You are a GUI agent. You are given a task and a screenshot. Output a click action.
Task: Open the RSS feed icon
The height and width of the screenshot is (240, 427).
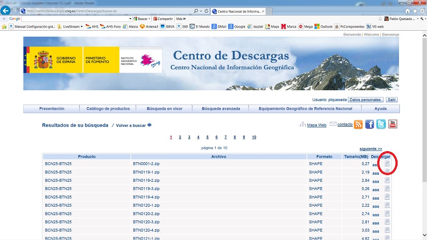[358, 124]
